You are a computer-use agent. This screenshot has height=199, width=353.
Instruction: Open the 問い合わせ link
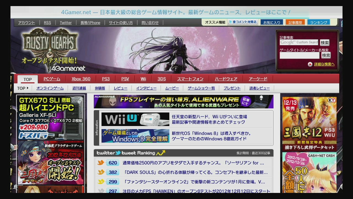[x=150, y=23]
